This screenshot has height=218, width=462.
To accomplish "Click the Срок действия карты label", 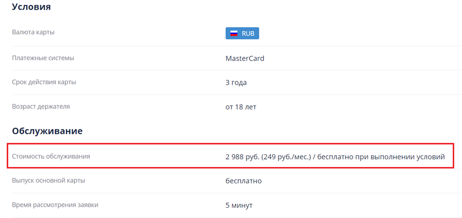I will point(44,82).
